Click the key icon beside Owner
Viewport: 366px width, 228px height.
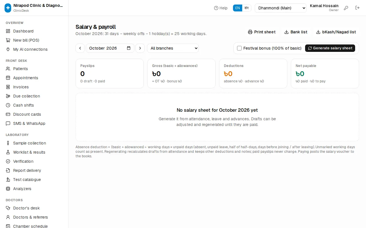pyautogui.click(x=346, y=8)
